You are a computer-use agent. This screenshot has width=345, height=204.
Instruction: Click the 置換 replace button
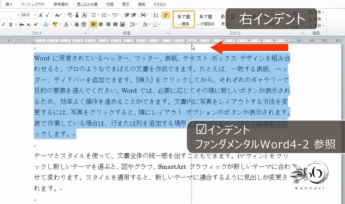315,19
